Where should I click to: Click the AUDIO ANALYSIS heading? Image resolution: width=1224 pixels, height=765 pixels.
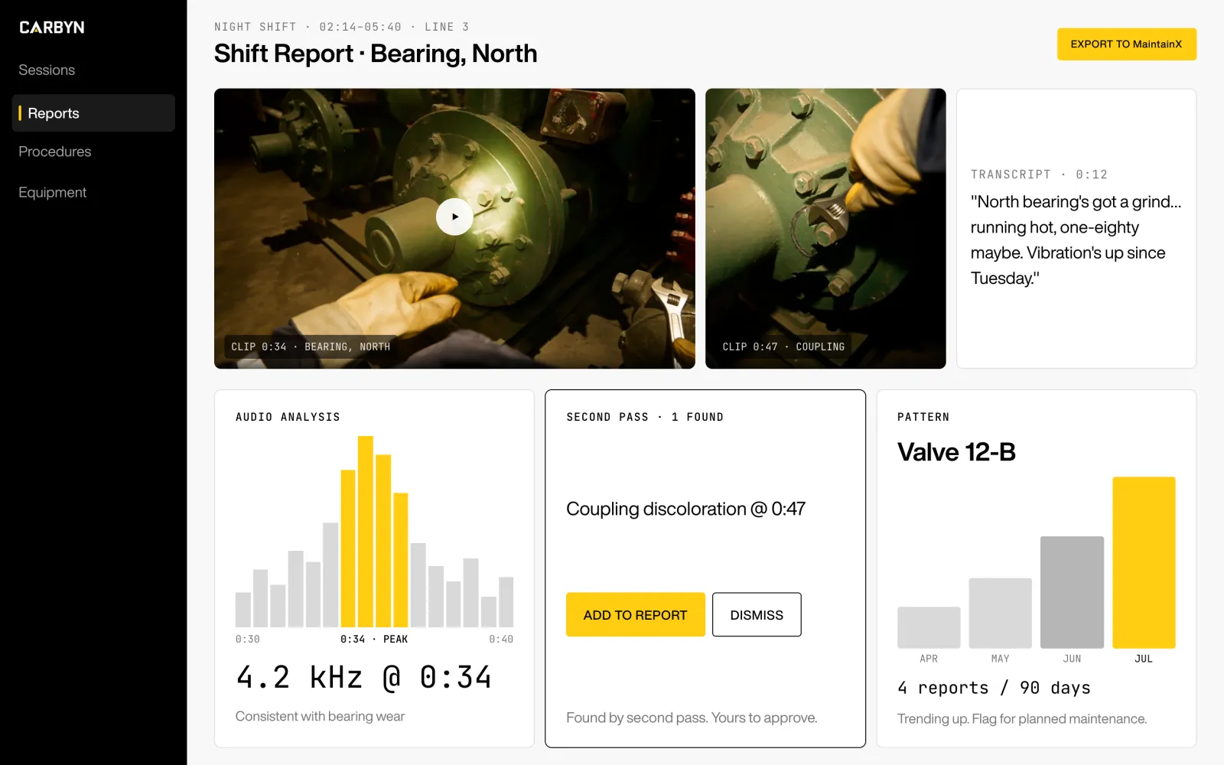pyautogui.click(x=288, y=417)
